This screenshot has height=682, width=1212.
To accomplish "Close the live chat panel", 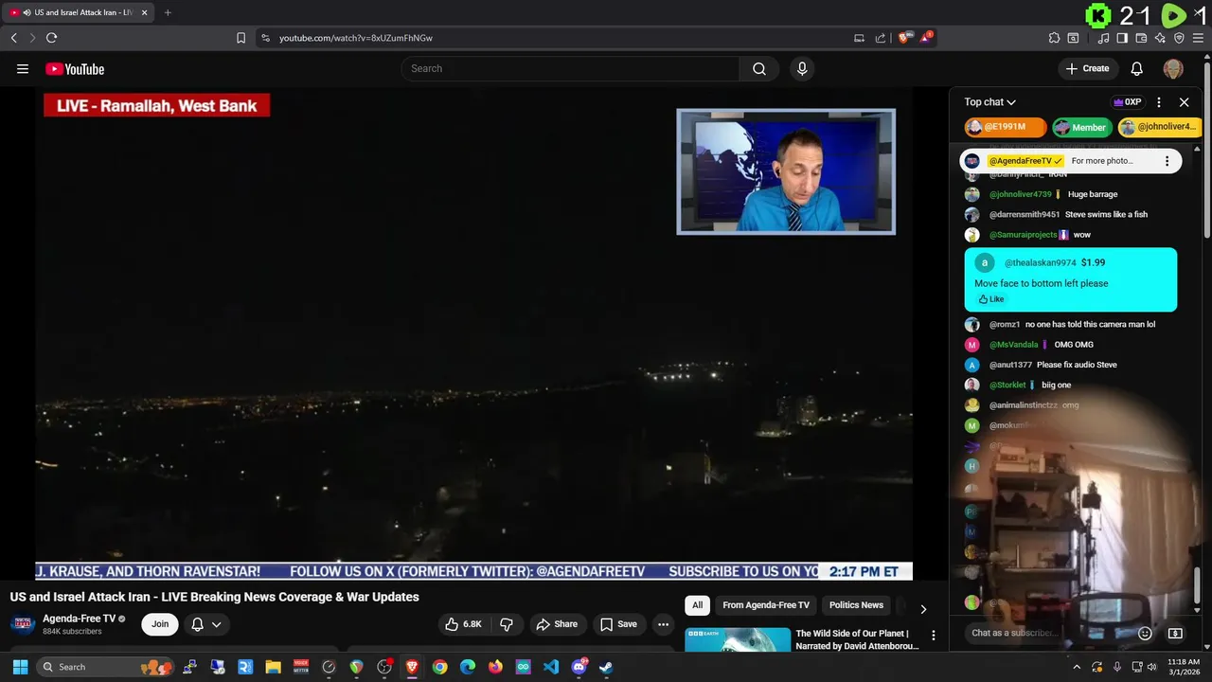I will point(1184,102).
